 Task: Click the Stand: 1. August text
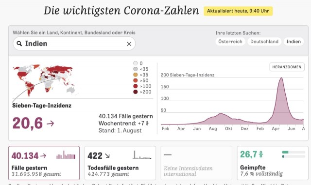click(120, 130)
